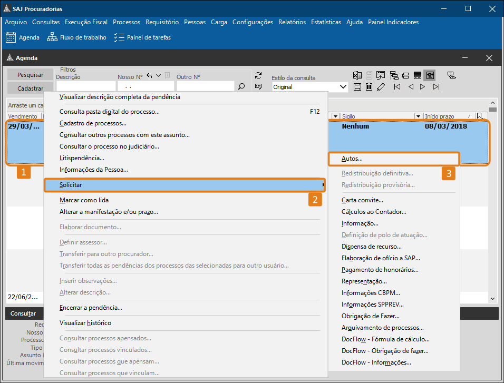Click the trash delete icon
This screenshot has height=383, width=504.
(x=369, y=87)
